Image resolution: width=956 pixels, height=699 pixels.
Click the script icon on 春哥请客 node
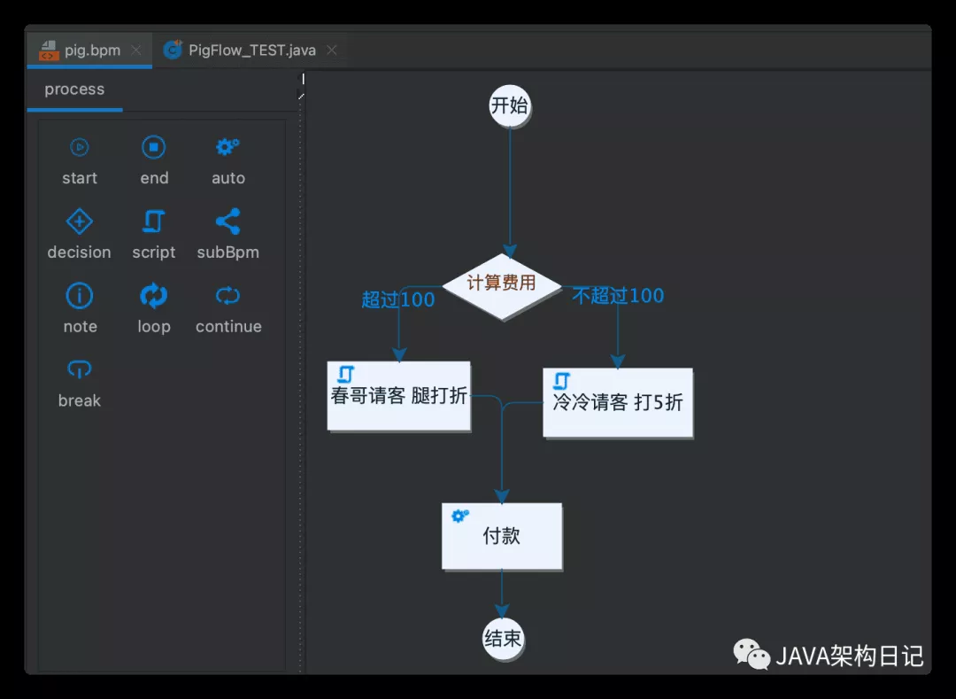pyautogui.click(x=346, y=373)
